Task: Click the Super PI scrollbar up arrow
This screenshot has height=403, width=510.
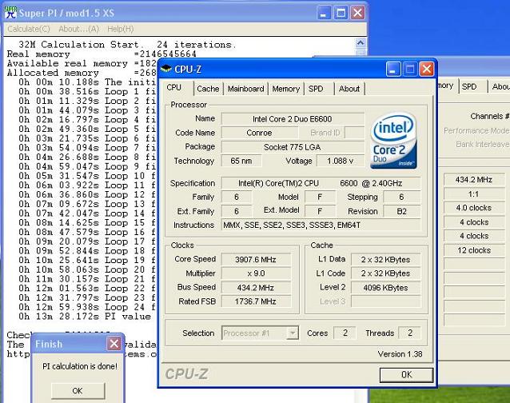Action: point(361,42)
